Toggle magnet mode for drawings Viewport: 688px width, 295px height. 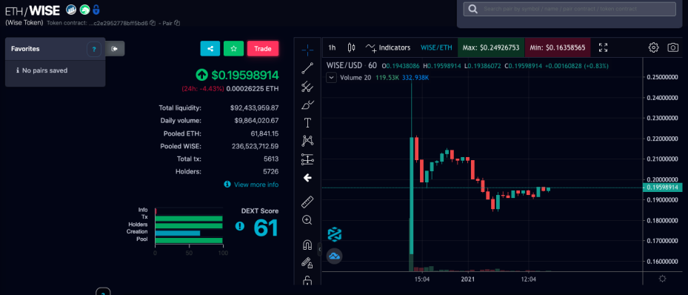click(307, 245)
